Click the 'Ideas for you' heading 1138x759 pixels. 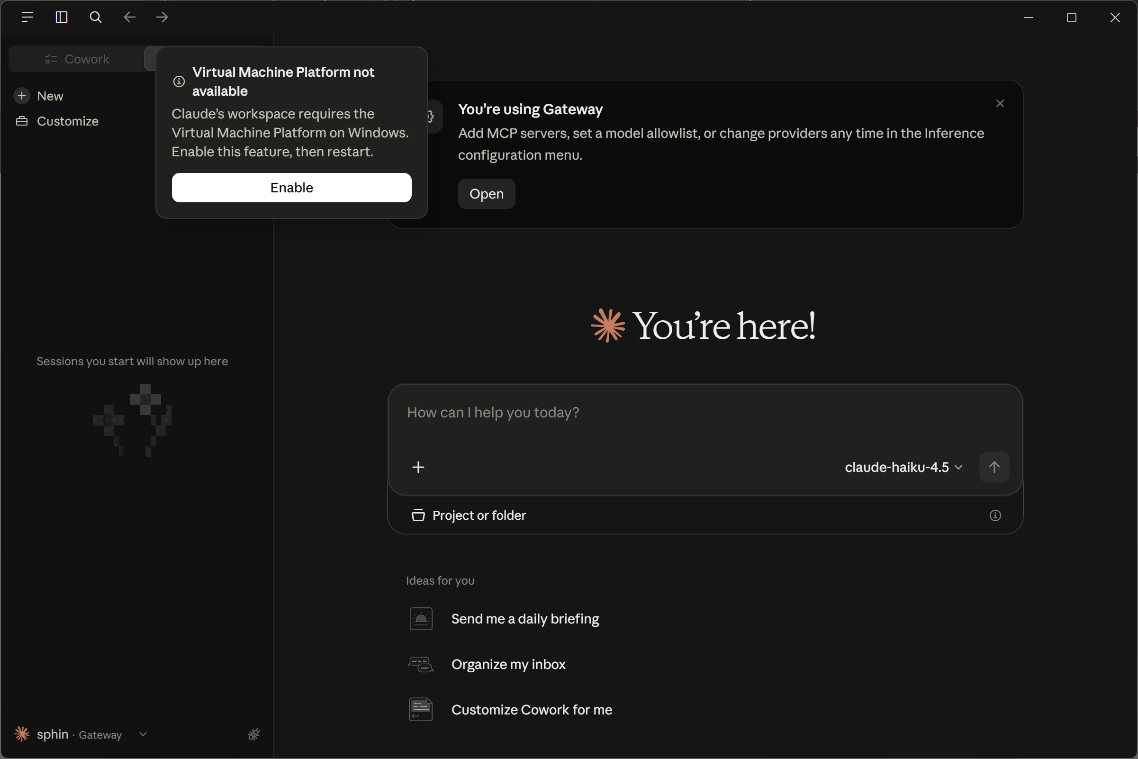[440, 580]
